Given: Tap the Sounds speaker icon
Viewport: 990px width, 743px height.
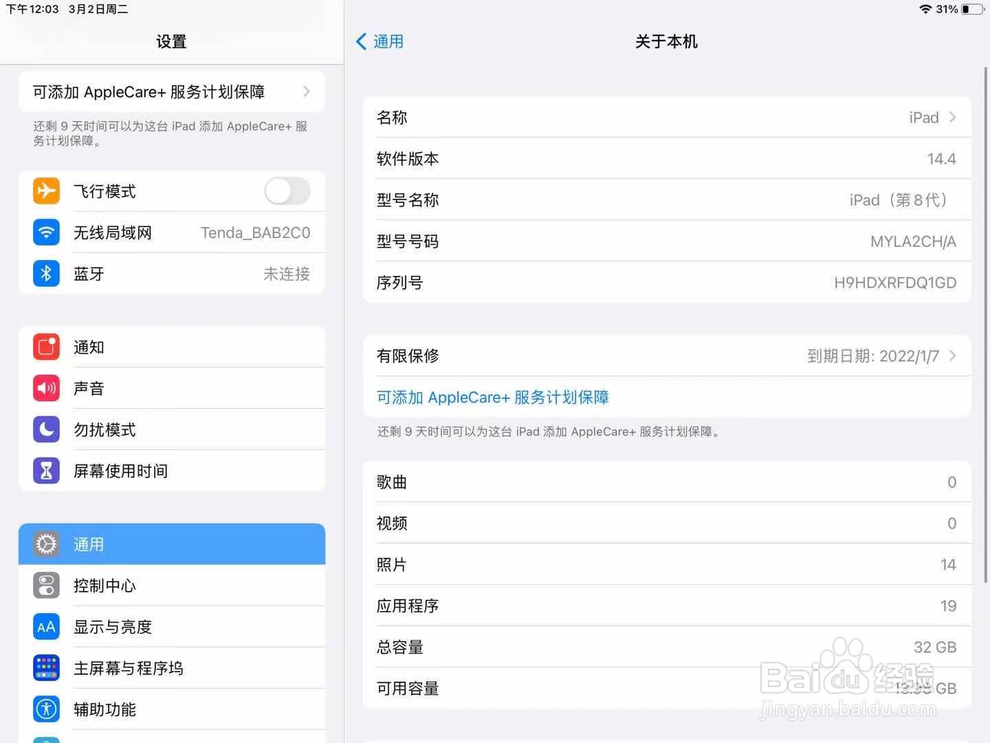Looking at the screenshot, I should pyautogui.click(x=46, y=388).
